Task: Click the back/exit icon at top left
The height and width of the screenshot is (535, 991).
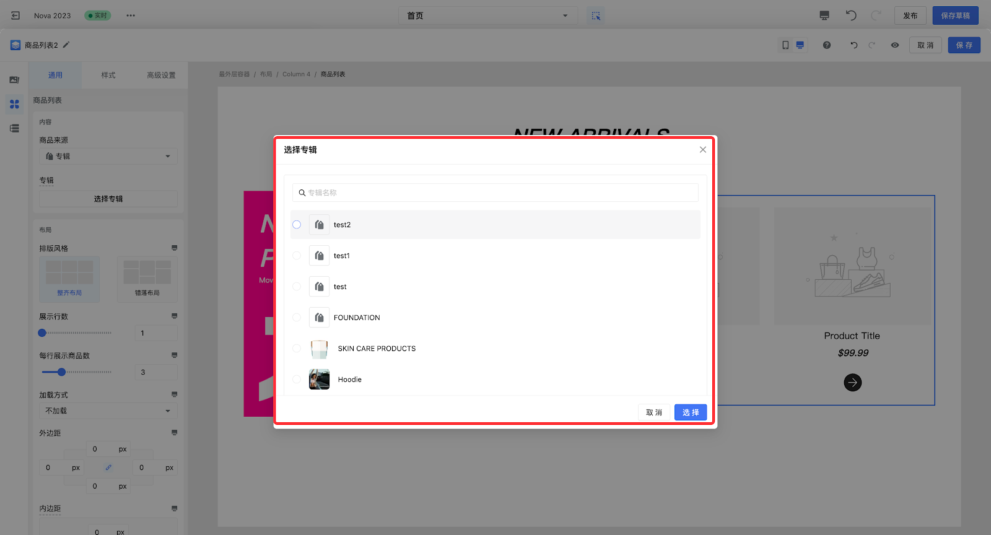Action: (15, 15)
